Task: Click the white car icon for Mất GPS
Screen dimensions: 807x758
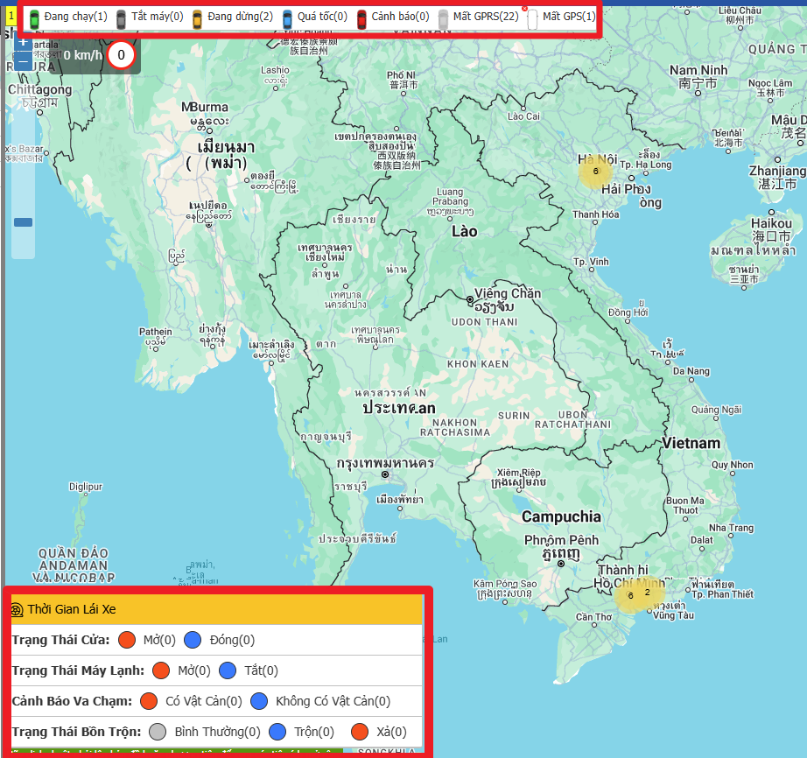Action: 533,19
